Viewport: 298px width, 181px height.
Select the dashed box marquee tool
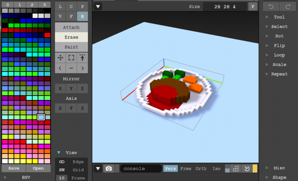tap(71, 58)
